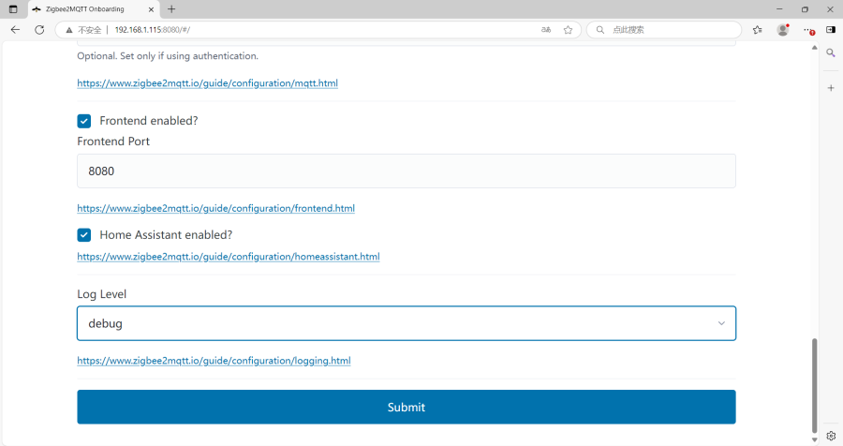843x446 pixels.
Task: Open the Home Assistant guide link
Action: click(x=229, y=257)
